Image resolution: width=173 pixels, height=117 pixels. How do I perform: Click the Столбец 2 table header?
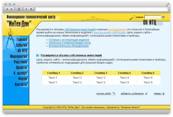77,73
